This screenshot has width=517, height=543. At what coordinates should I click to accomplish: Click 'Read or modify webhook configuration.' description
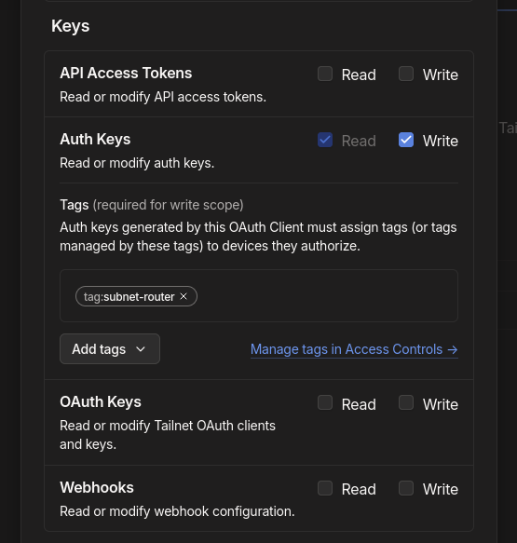click(x=177, y=511)
